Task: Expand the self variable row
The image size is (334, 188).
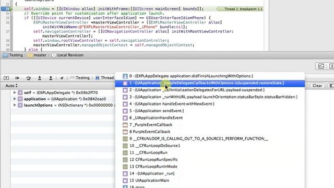Action: tap(15, 92)
